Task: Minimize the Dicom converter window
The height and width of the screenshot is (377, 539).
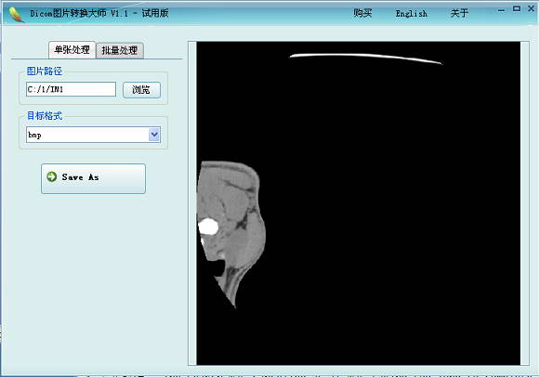Action: 502,10
